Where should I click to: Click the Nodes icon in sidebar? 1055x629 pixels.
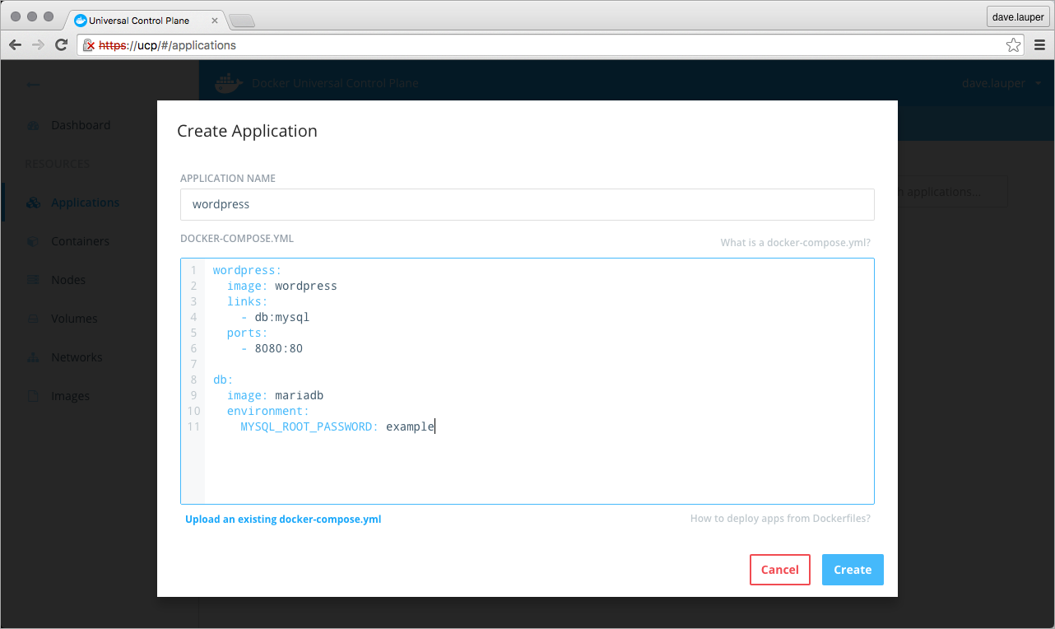[x=33, y=281]
